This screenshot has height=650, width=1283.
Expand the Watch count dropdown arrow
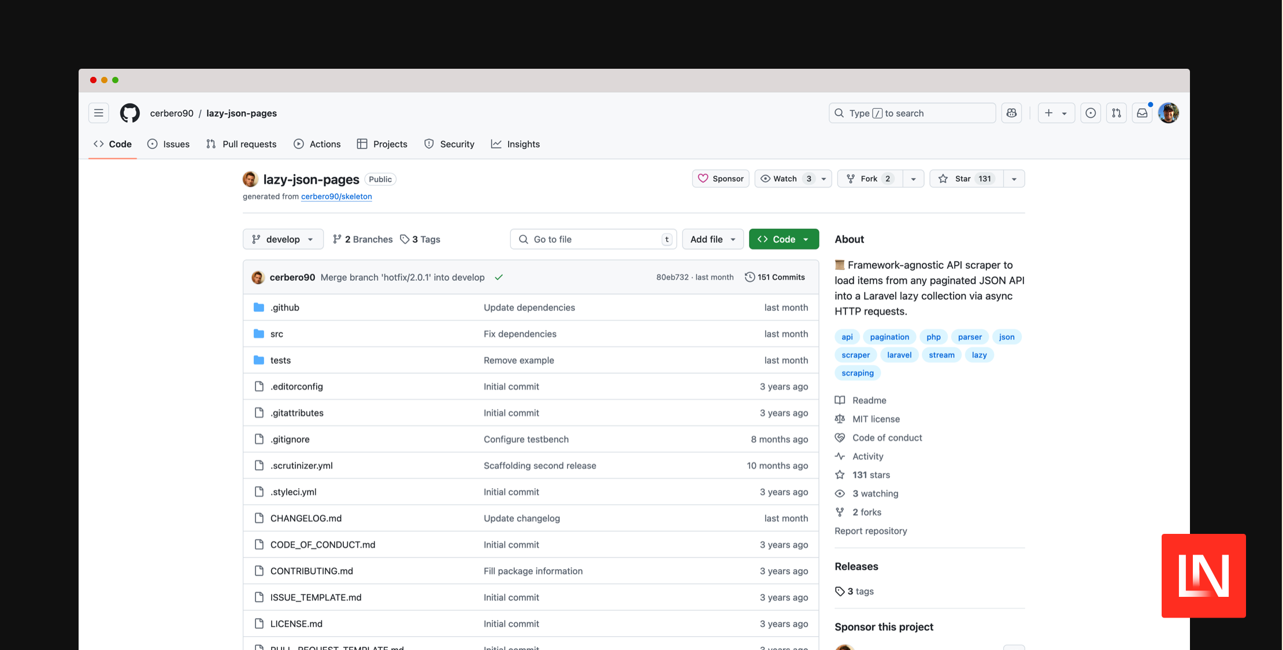[x=822, y=179]
